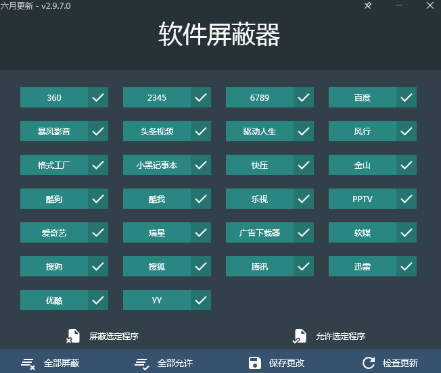Toggle the checkmark for 迅雷
This screenshot has width=441, height=373.
(407, 266)
